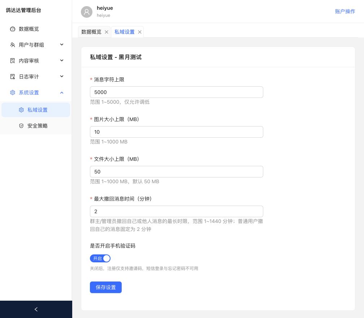
Task: Focus the 文件大小上限 input field
Action: [x=177, y=172]
